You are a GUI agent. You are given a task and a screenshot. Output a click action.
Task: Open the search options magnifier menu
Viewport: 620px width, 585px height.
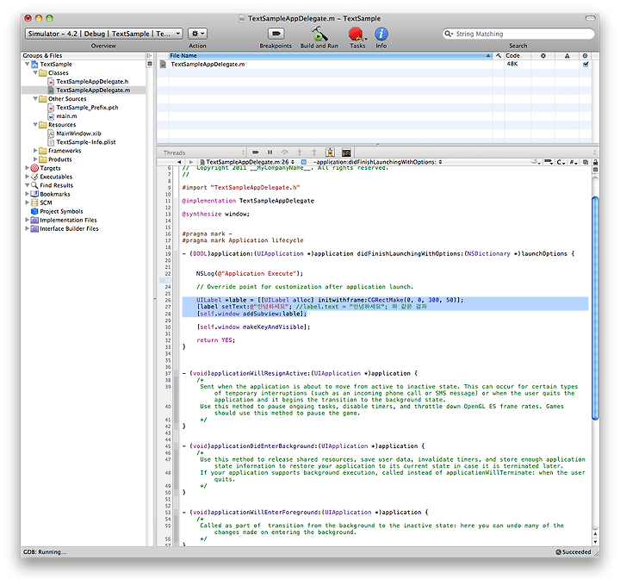(x=449, y=34)
